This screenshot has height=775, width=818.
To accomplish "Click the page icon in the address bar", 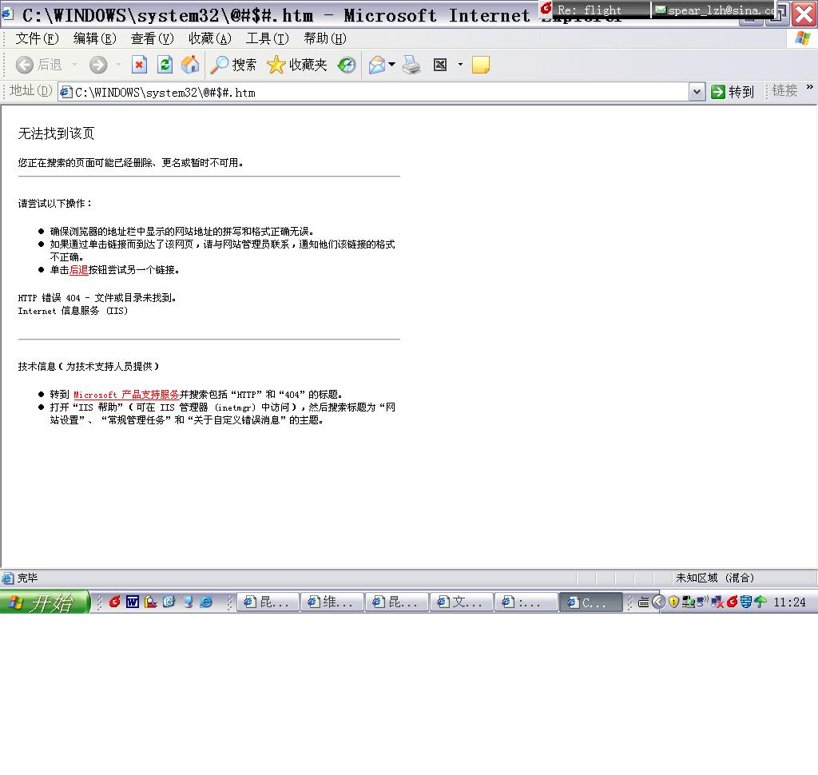I will pyautogui.click(x=66, y=93).
